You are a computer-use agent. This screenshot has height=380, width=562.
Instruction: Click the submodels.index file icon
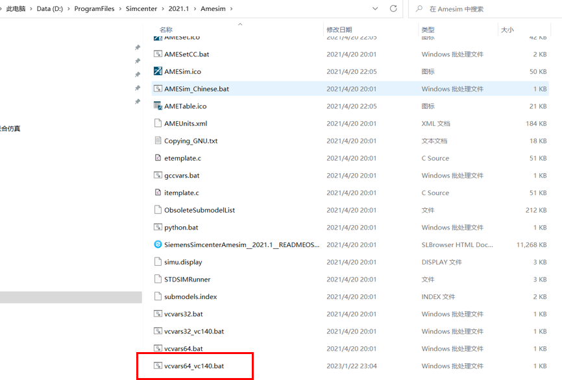(158, 296)
